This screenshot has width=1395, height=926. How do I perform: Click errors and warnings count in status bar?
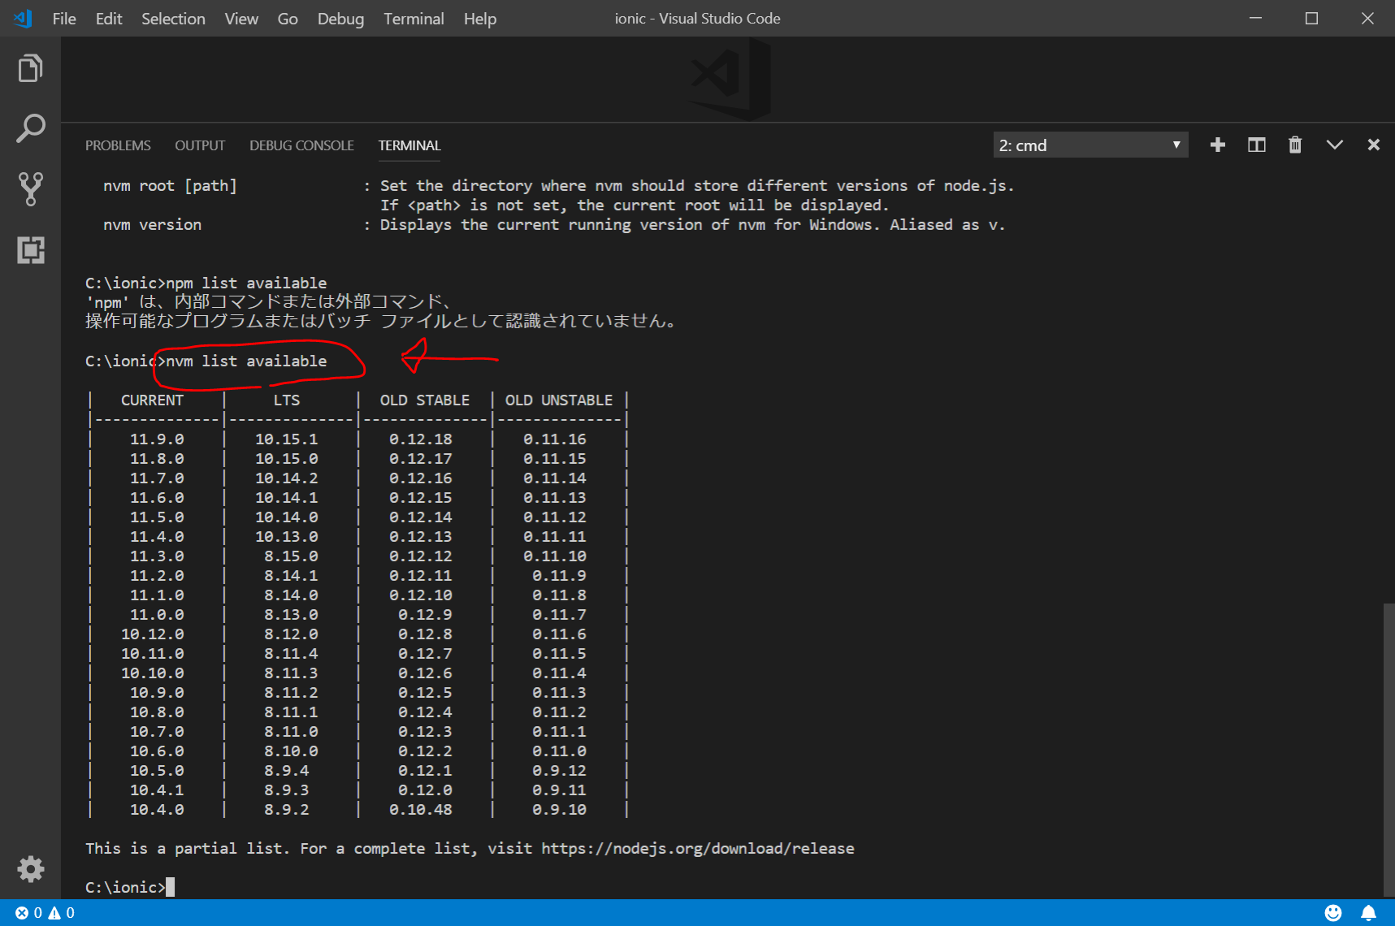point(45,913)
